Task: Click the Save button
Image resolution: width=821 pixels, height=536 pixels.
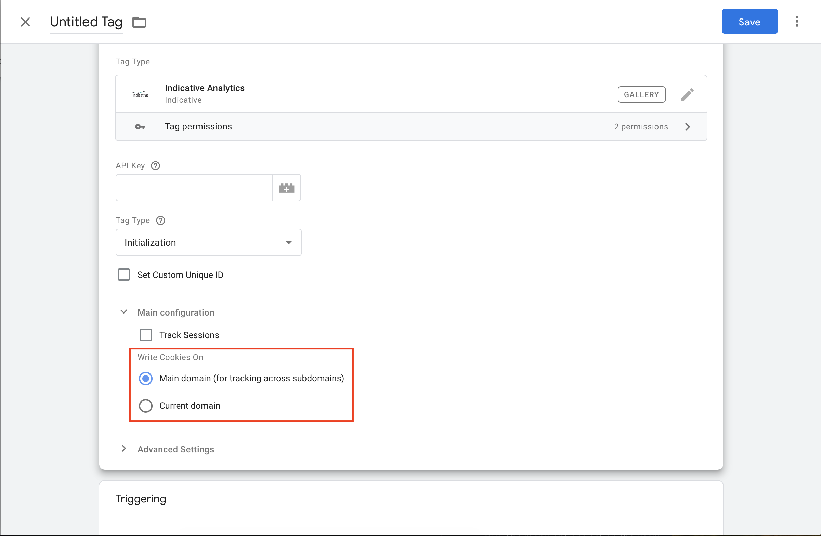Action: click(x=749, y=22)
